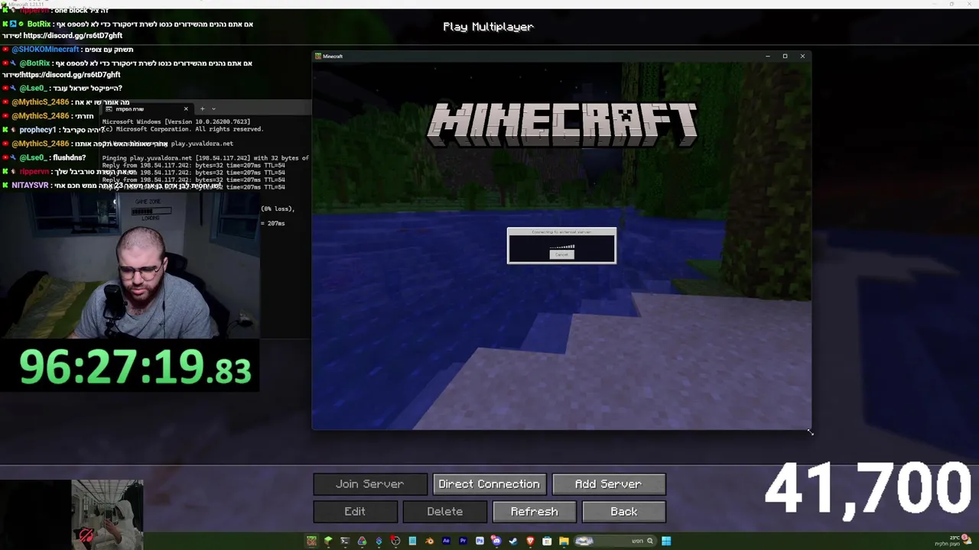Image resolution: width=979 pixels, height=550 pixels.
Task: Click the Back button
Action: pos(623,511)
